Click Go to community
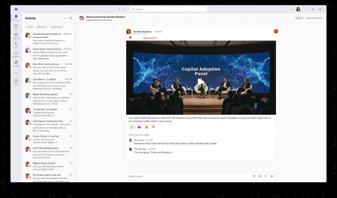The width and height of the screenshot is (337, 198). [x=314, y=18]
